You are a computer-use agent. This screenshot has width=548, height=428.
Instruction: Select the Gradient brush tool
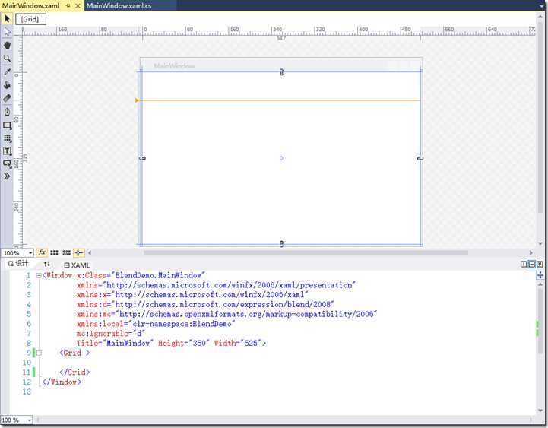(7, 98)
